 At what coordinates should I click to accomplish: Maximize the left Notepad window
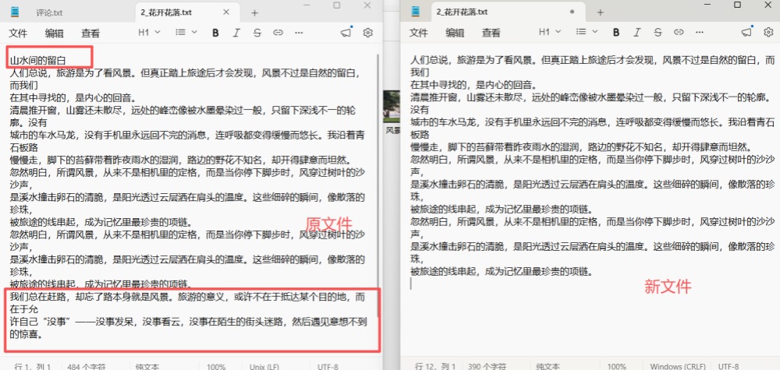(x=337, y=5)
